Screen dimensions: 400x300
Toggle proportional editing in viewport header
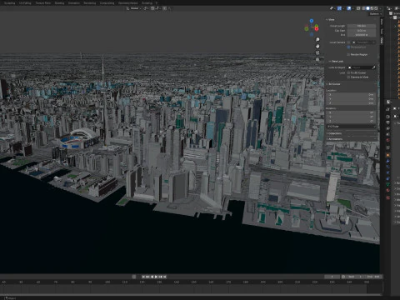(x=164, y=8)
